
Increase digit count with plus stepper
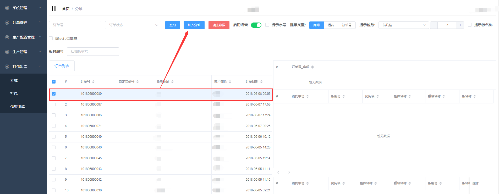pos(460,25)
